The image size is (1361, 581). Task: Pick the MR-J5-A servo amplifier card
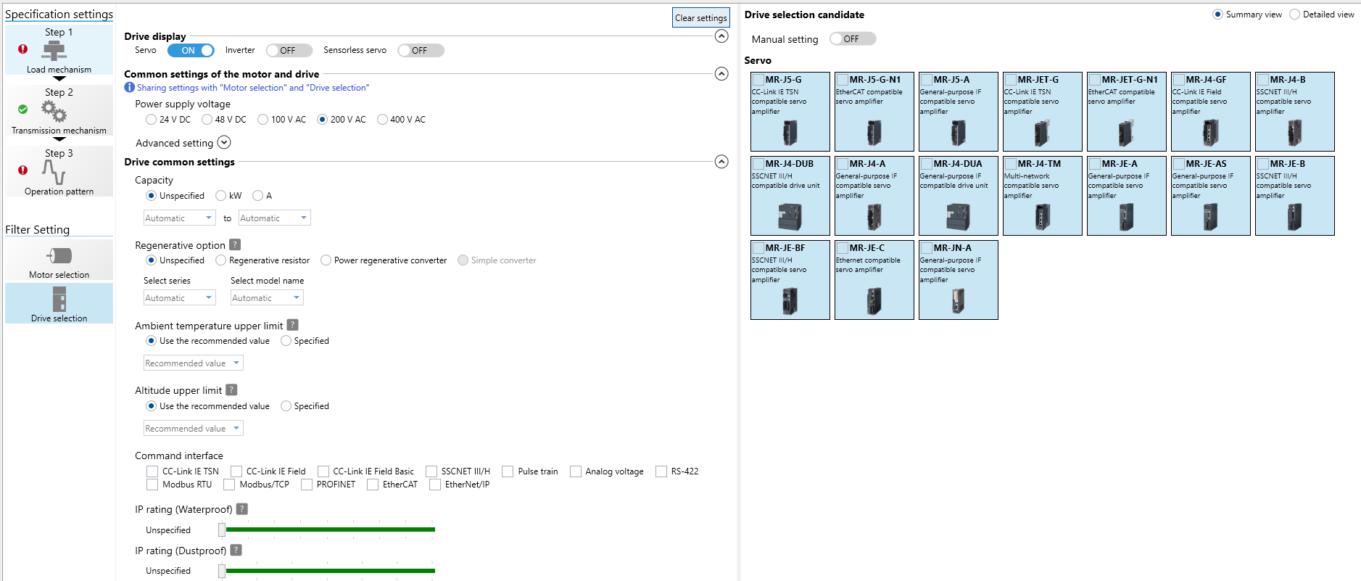click(958, 112)
